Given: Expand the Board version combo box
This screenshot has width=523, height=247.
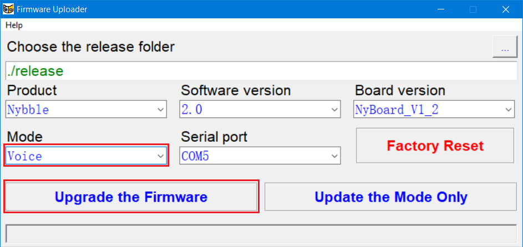Looking at the screenshot, I should click(509, 110).
